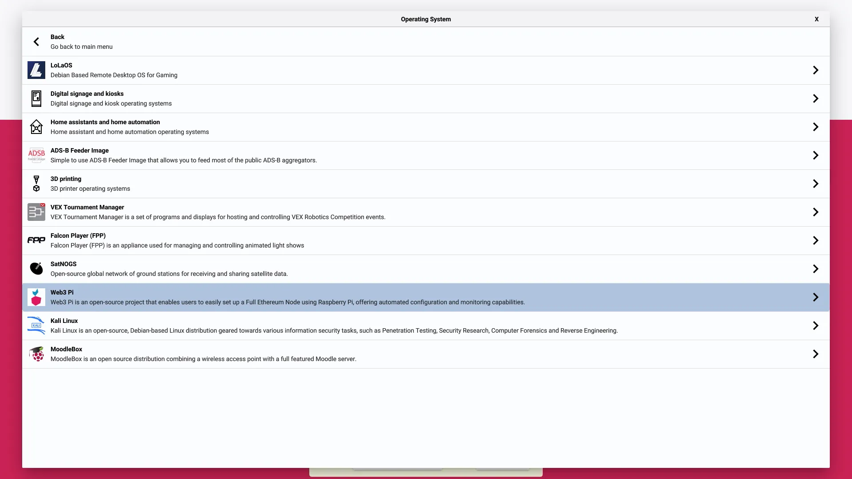The height and width of the screenshot is (479, 852).
Task: Click the Kali Linux dragon logo
Action: tap(36, 326)
